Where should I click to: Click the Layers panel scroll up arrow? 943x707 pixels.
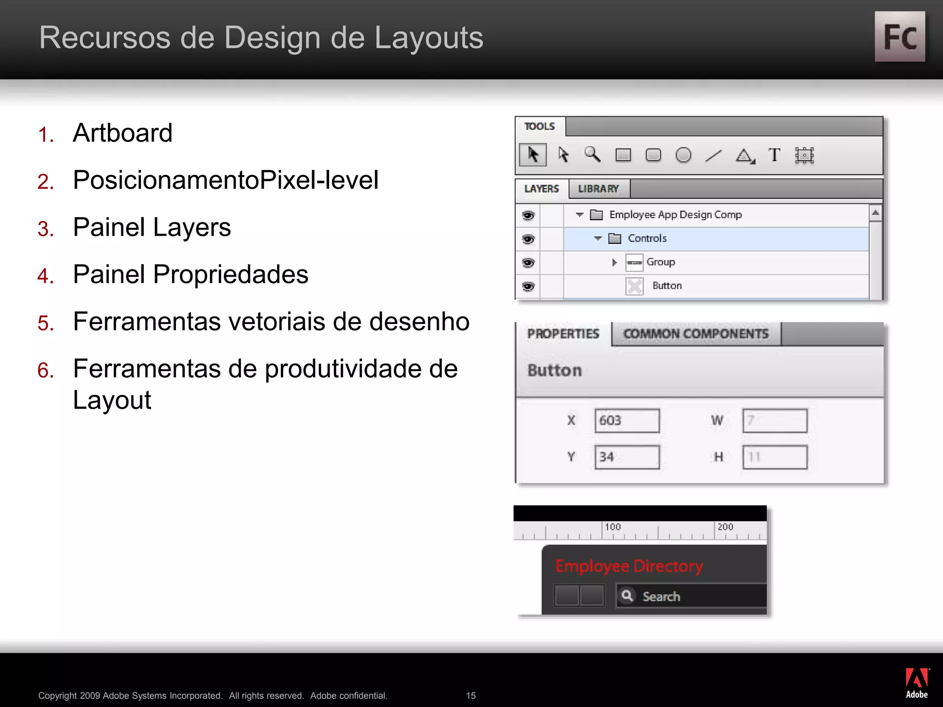pos(875,213)
